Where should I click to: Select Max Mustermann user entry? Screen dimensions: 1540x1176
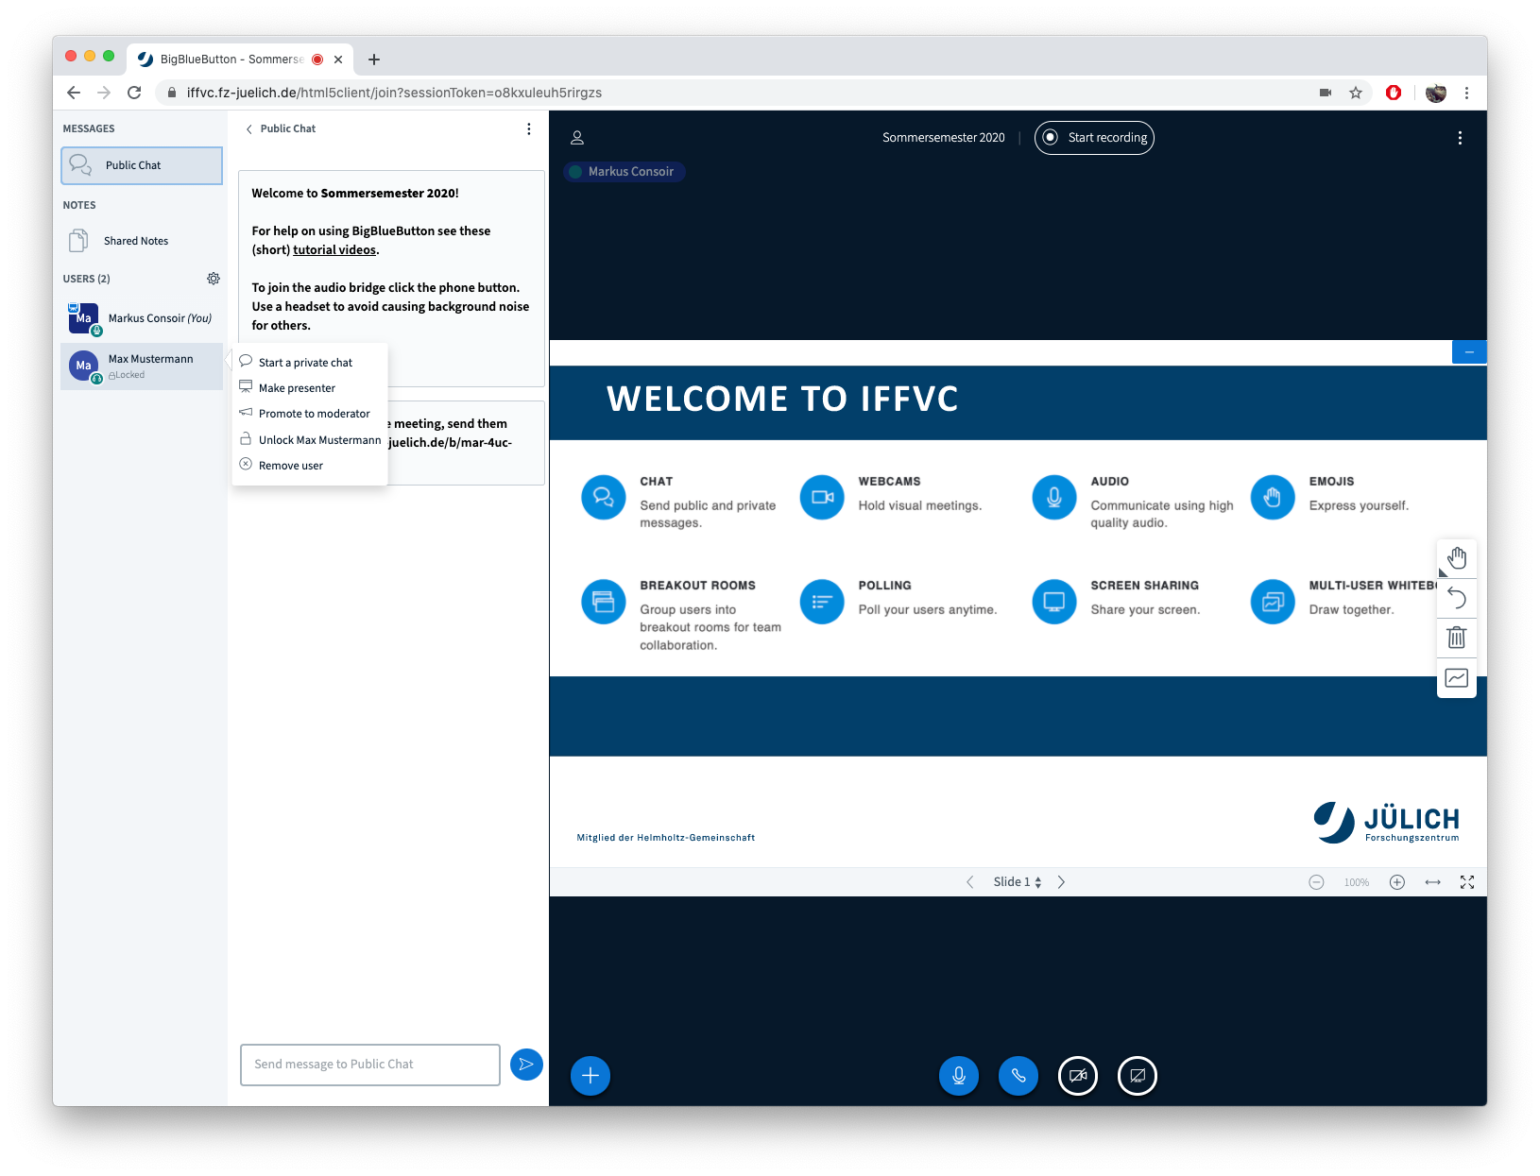click(142, 366)
